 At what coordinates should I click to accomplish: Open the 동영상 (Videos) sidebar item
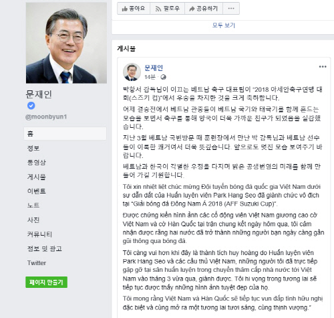(37, 162)
